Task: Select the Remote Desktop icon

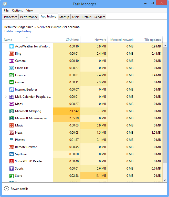Action: click(x=12, y=147)
